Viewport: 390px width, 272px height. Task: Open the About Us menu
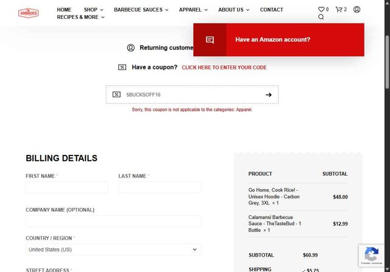coord(230,10)
